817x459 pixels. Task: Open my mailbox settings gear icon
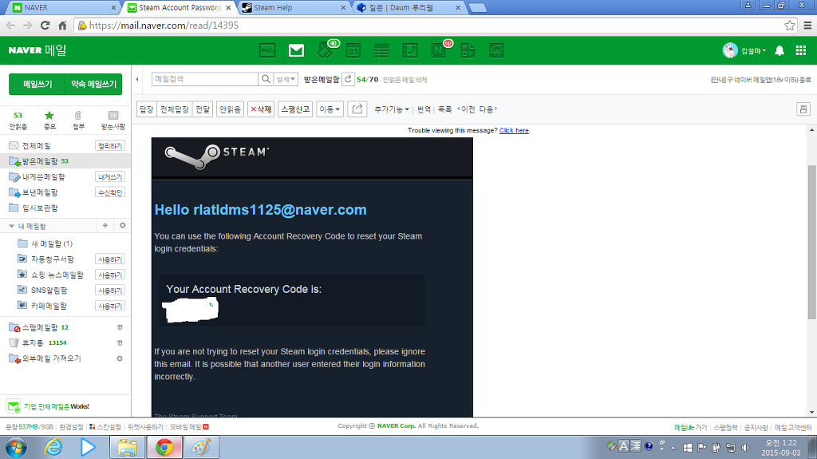click(122, 225)
